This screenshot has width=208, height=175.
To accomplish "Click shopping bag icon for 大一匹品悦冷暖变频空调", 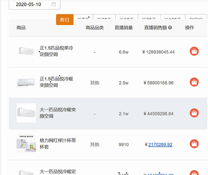I will tap(194, 113).
